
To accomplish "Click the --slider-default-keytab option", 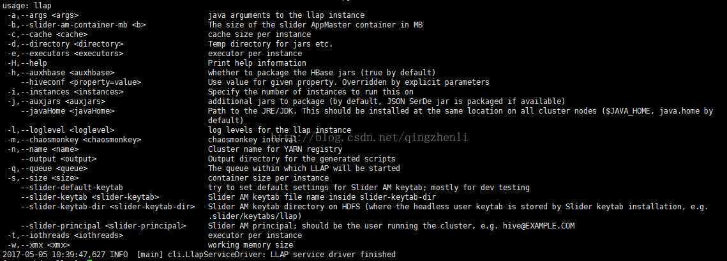I will (x=71, y=187).
